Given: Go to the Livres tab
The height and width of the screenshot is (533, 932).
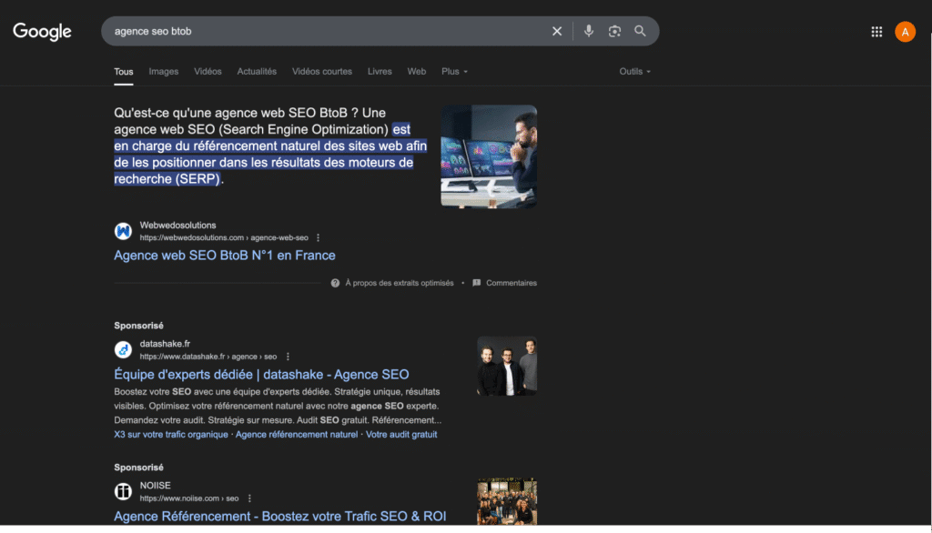Looking at the screenshot, I should click(380, 71).
